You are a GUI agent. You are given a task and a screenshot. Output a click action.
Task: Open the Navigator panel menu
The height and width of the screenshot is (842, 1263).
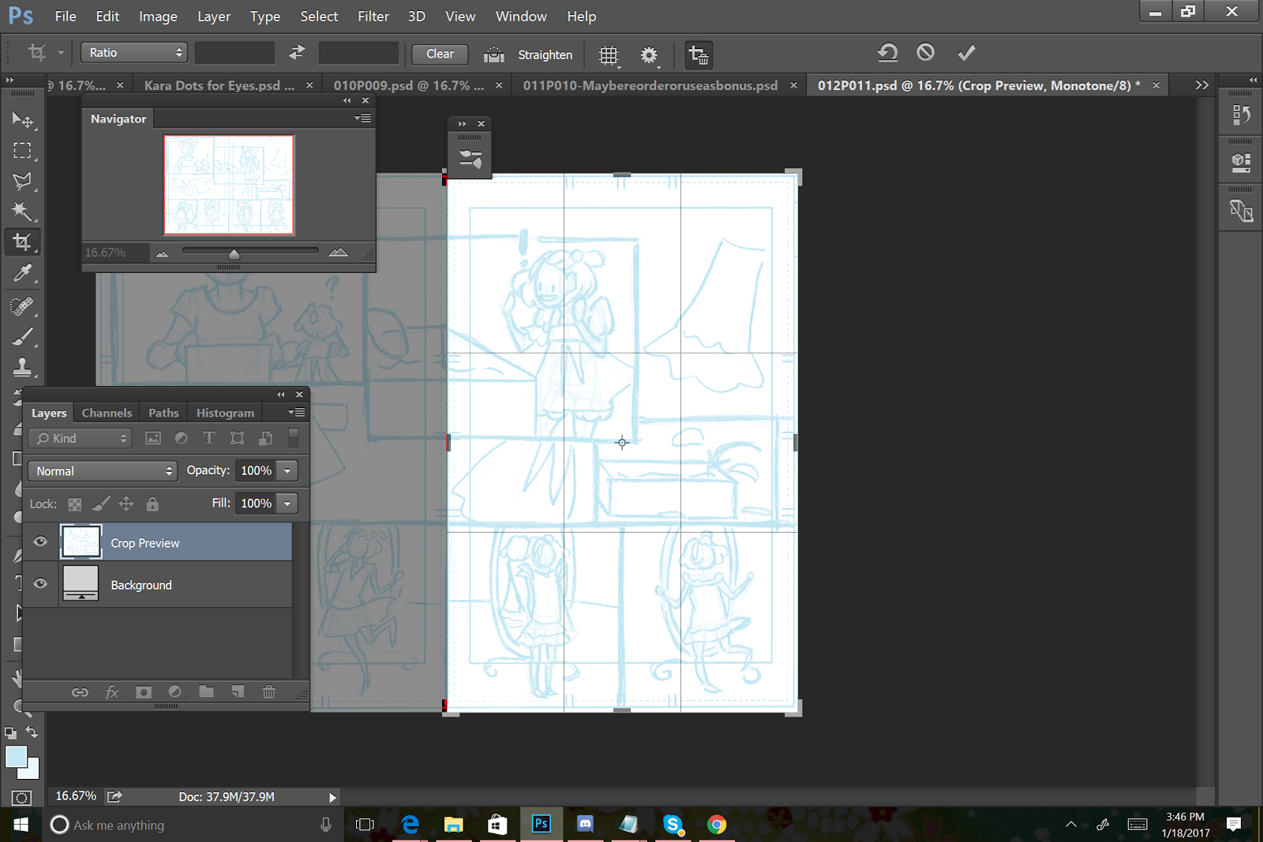[363, 118]
